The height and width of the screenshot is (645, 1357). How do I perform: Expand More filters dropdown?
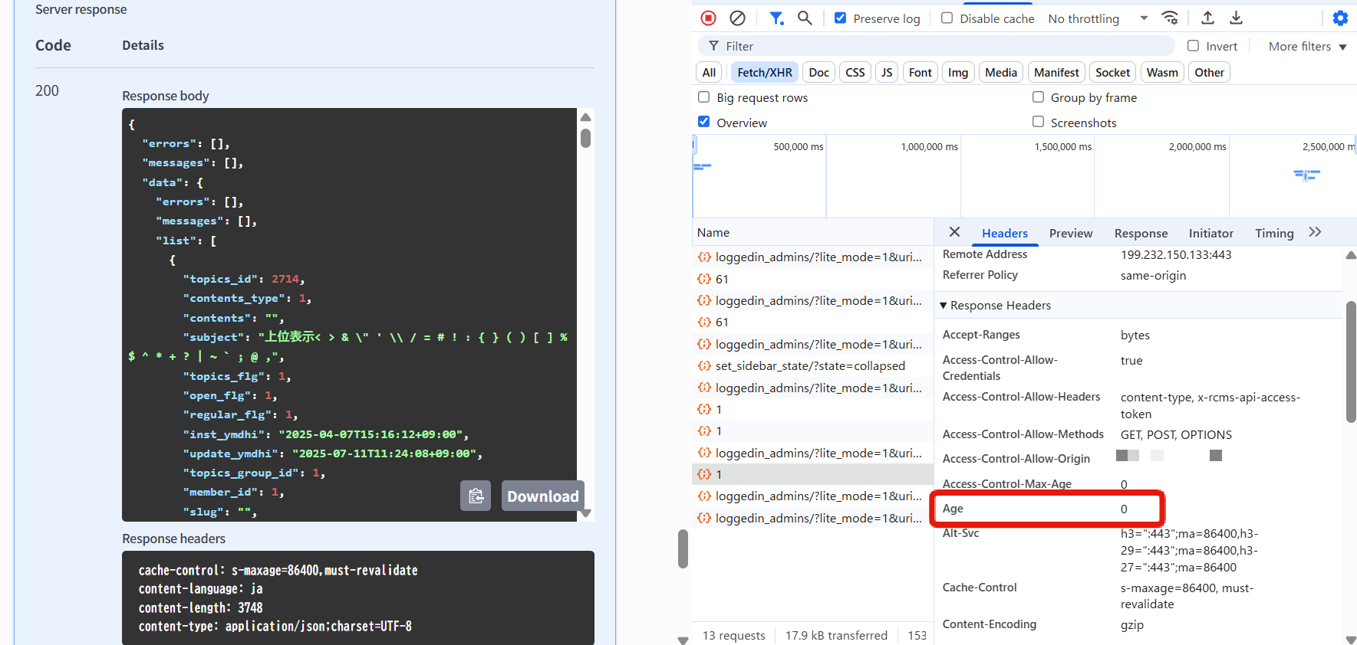click(1307, 46)
